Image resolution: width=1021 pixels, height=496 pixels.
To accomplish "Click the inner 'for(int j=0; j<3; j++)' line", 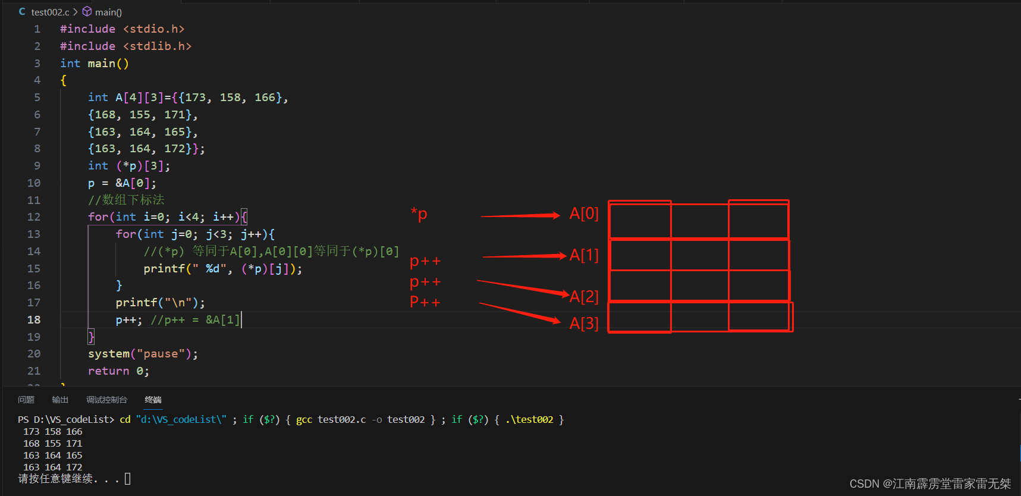I will [195, 234].
